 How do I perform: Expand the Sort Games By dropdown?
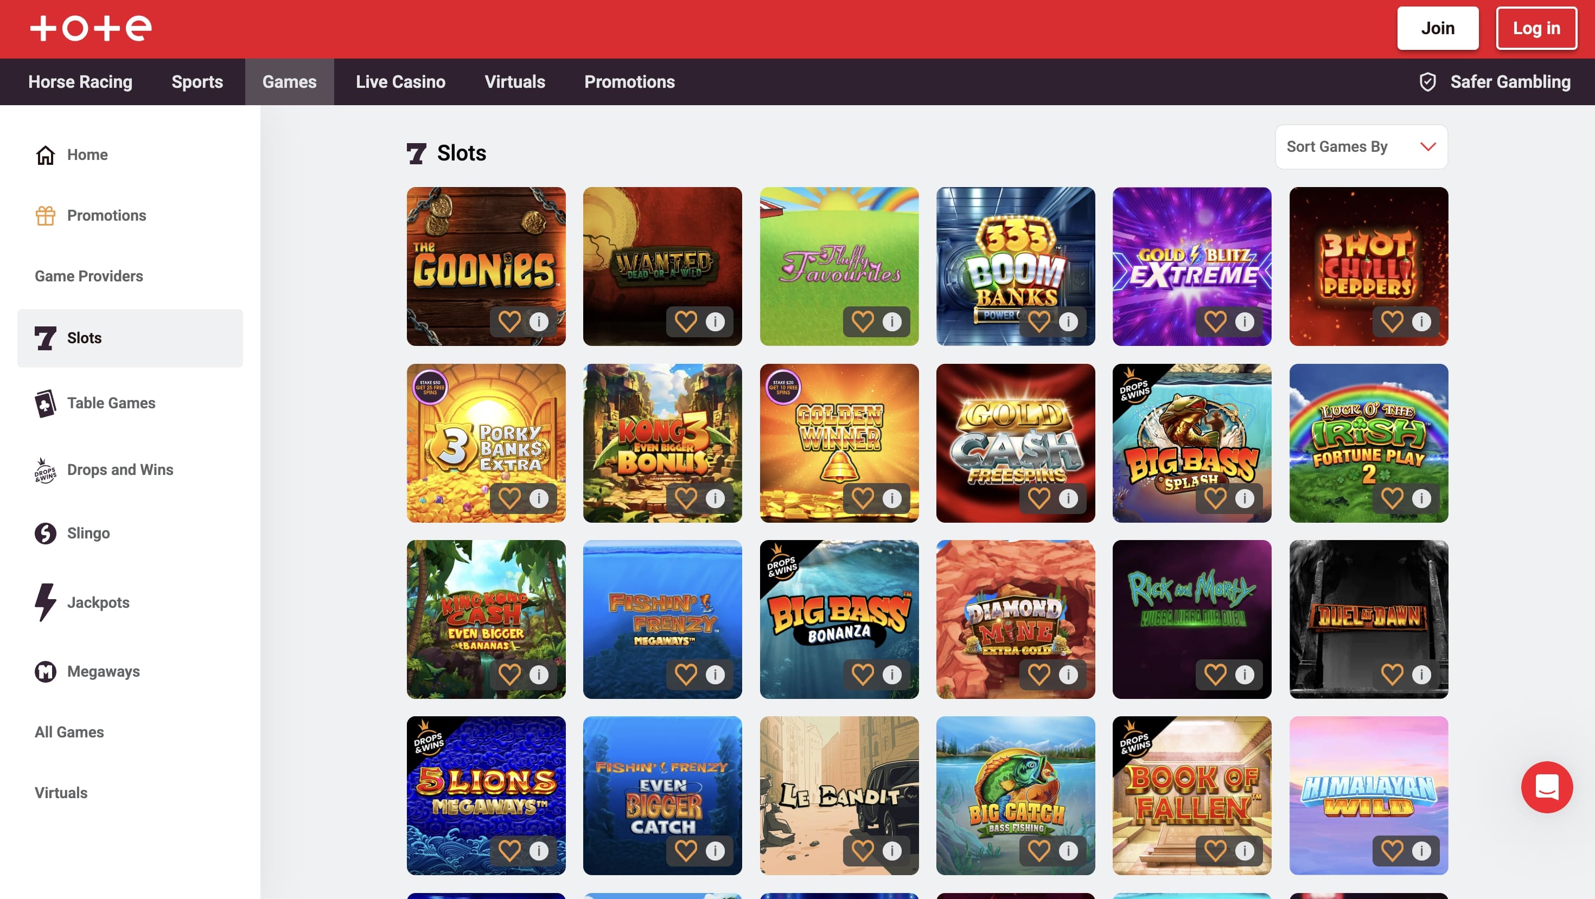coord(1361,146)
